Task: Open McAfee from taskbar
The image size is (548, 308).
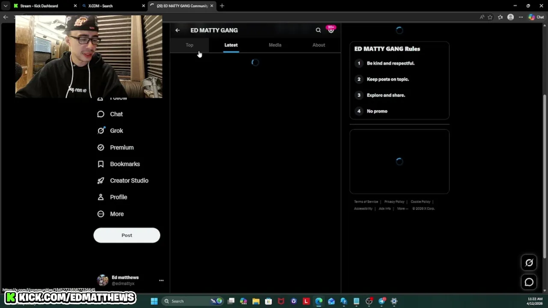Action: coord(281,301)
